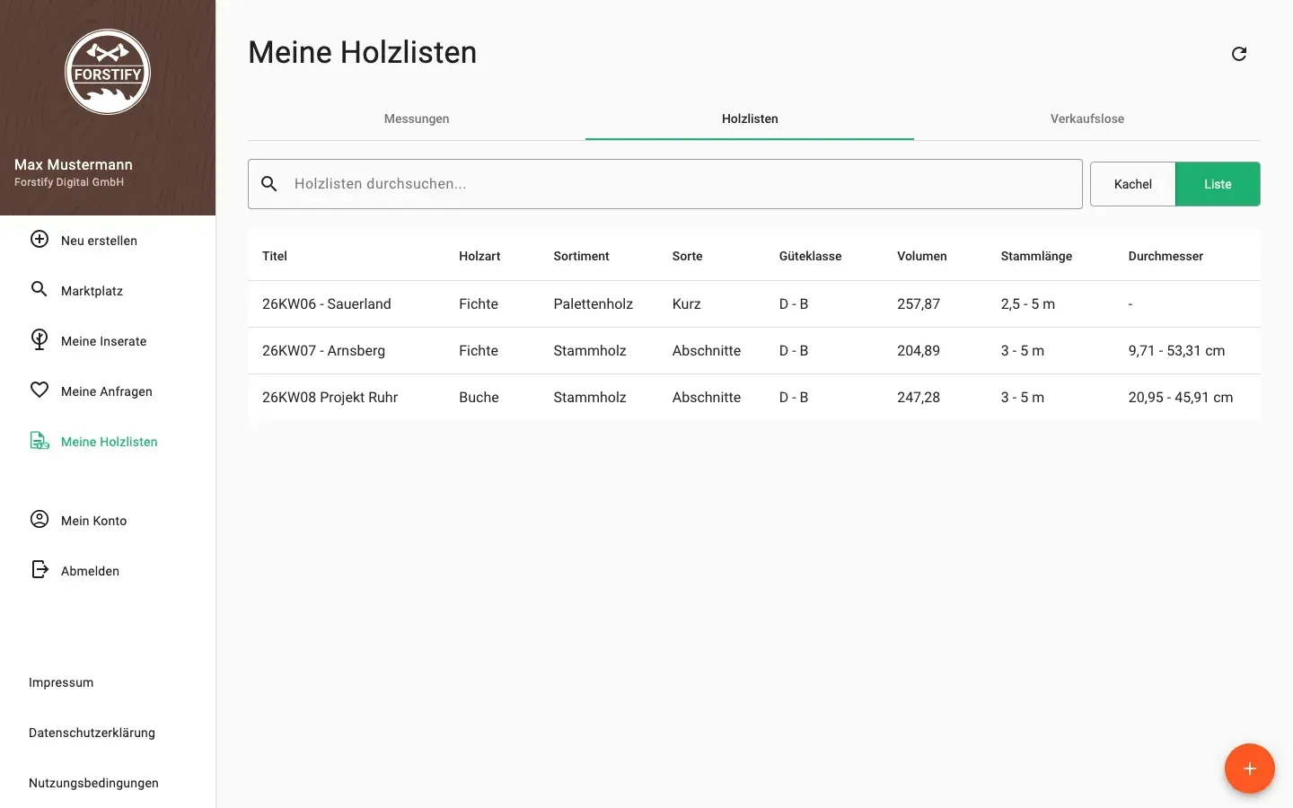Open Mein Konto
The width and height of the screenshot is (1293, 808).
coord(108,521)
